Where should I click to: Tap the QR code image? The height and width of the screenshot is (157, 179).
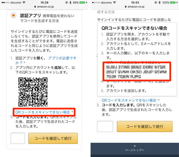33,92
